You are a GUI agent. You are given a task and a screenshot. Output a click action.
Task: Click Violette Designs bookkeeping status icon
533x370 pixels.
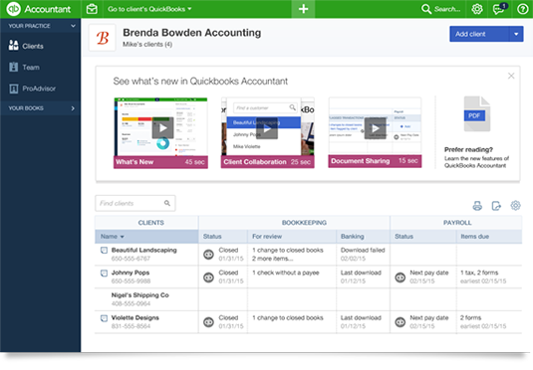tap(208, 322)
